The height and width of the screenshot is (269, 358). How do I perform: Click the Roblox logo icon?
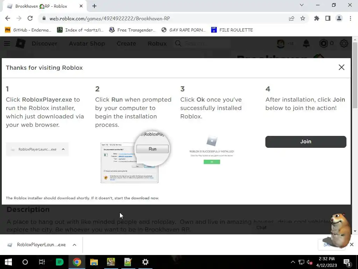click(x=20, y=43)
